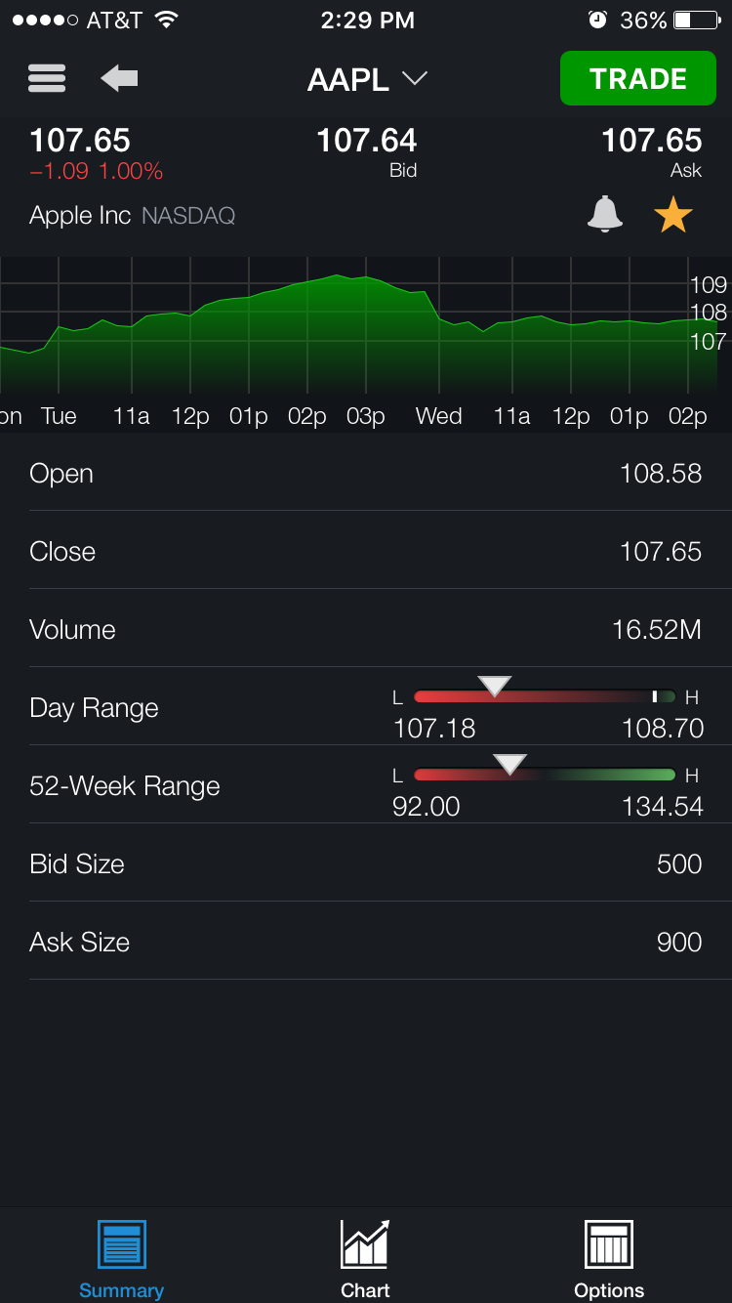The image size is (732, 1303).
Task: Tap the Wi-Fi status icon
Action: (x=167, y=20)
